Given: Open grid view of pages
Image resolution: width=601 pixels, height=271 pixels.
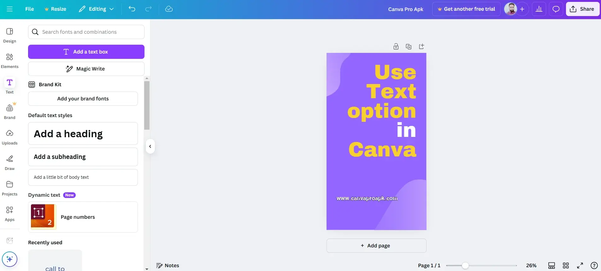Looking at the screenshot, I should click(x=566, y=266).
